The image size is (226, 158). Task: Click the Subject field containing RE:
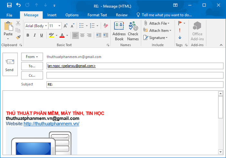[x=135, y=84]
